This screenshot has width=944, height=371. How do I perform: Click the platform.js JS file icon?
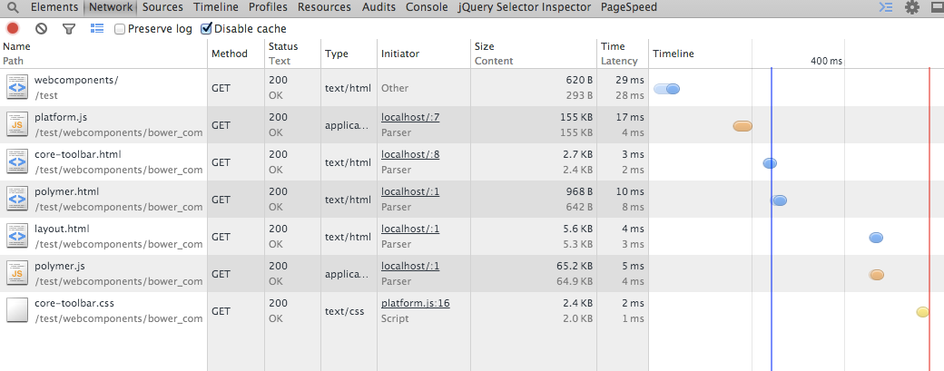pyautogui.click(x=17, y=125)
